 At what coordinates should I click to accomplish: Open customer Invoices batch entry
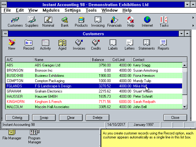coord(79,45)
